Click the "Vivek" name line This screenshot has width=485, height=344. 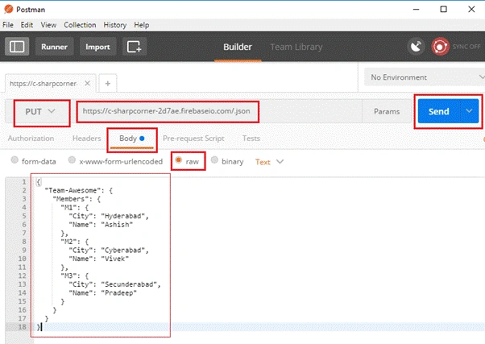pyautogui.click(x=98, y=259)
